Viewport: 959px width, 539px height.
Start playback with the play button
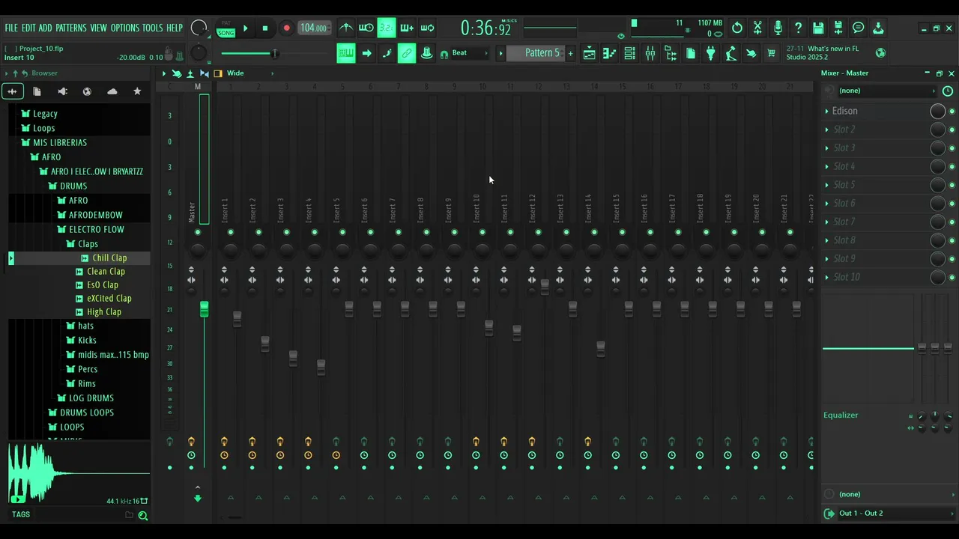click(x=245, y=28)
